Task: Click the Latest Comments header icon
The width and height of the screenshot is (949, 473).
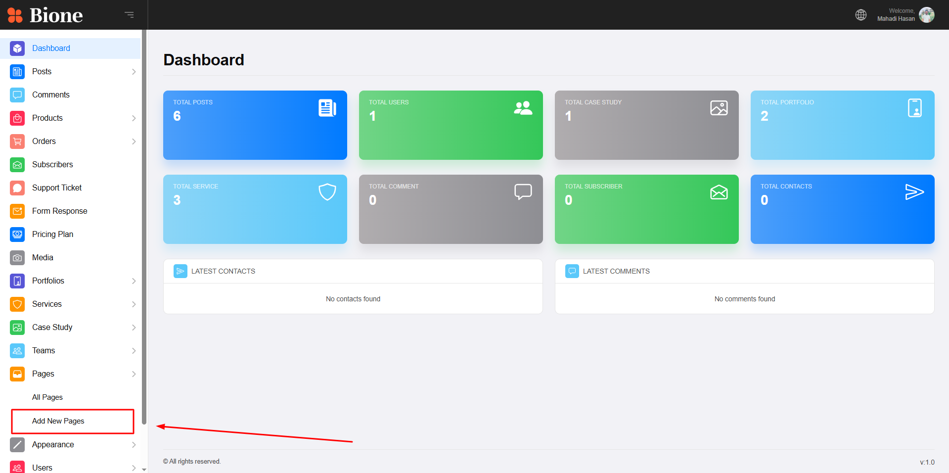Action: point(572,271)
